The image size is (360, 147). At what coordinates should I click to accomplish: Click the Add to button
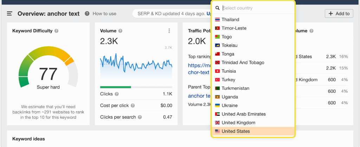[339, 14]
